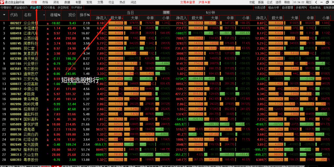Select the 云南白药 stock name
334x167 pixels.
point(31,135)
